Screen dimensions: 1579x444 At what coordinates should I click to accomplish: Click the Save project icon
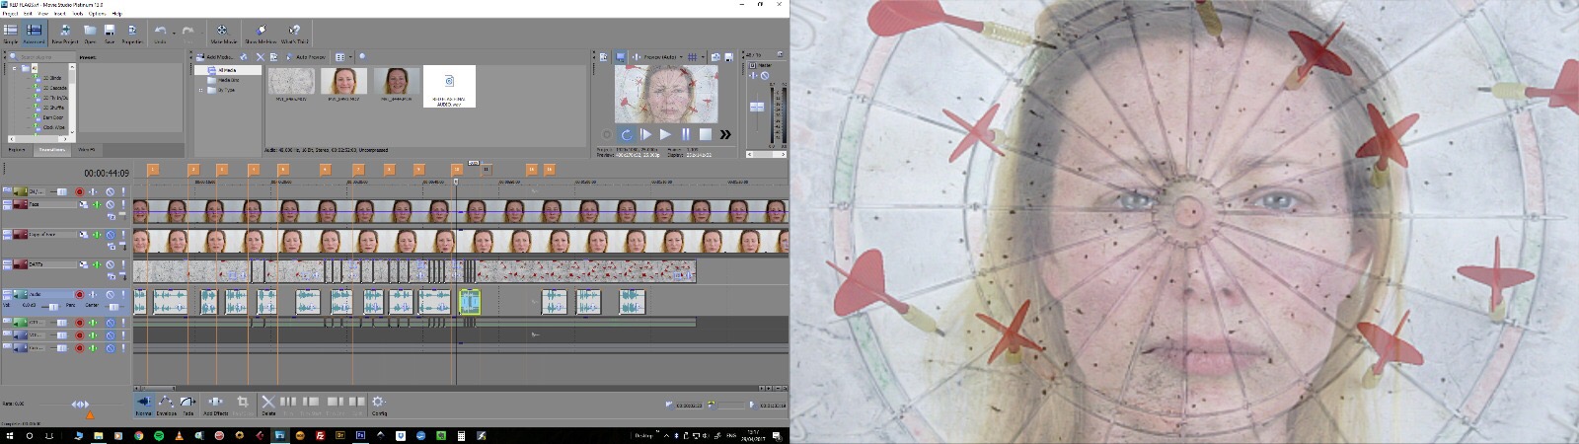click(110, 34)
